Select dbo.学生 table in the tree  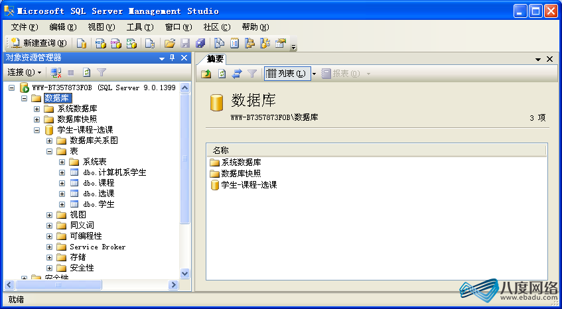[x=99, y=204]
